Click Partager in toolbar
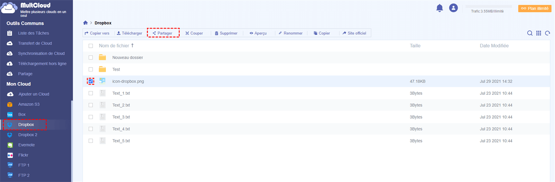Viewport: 555px width, 182px height. (x=163, y=33)
